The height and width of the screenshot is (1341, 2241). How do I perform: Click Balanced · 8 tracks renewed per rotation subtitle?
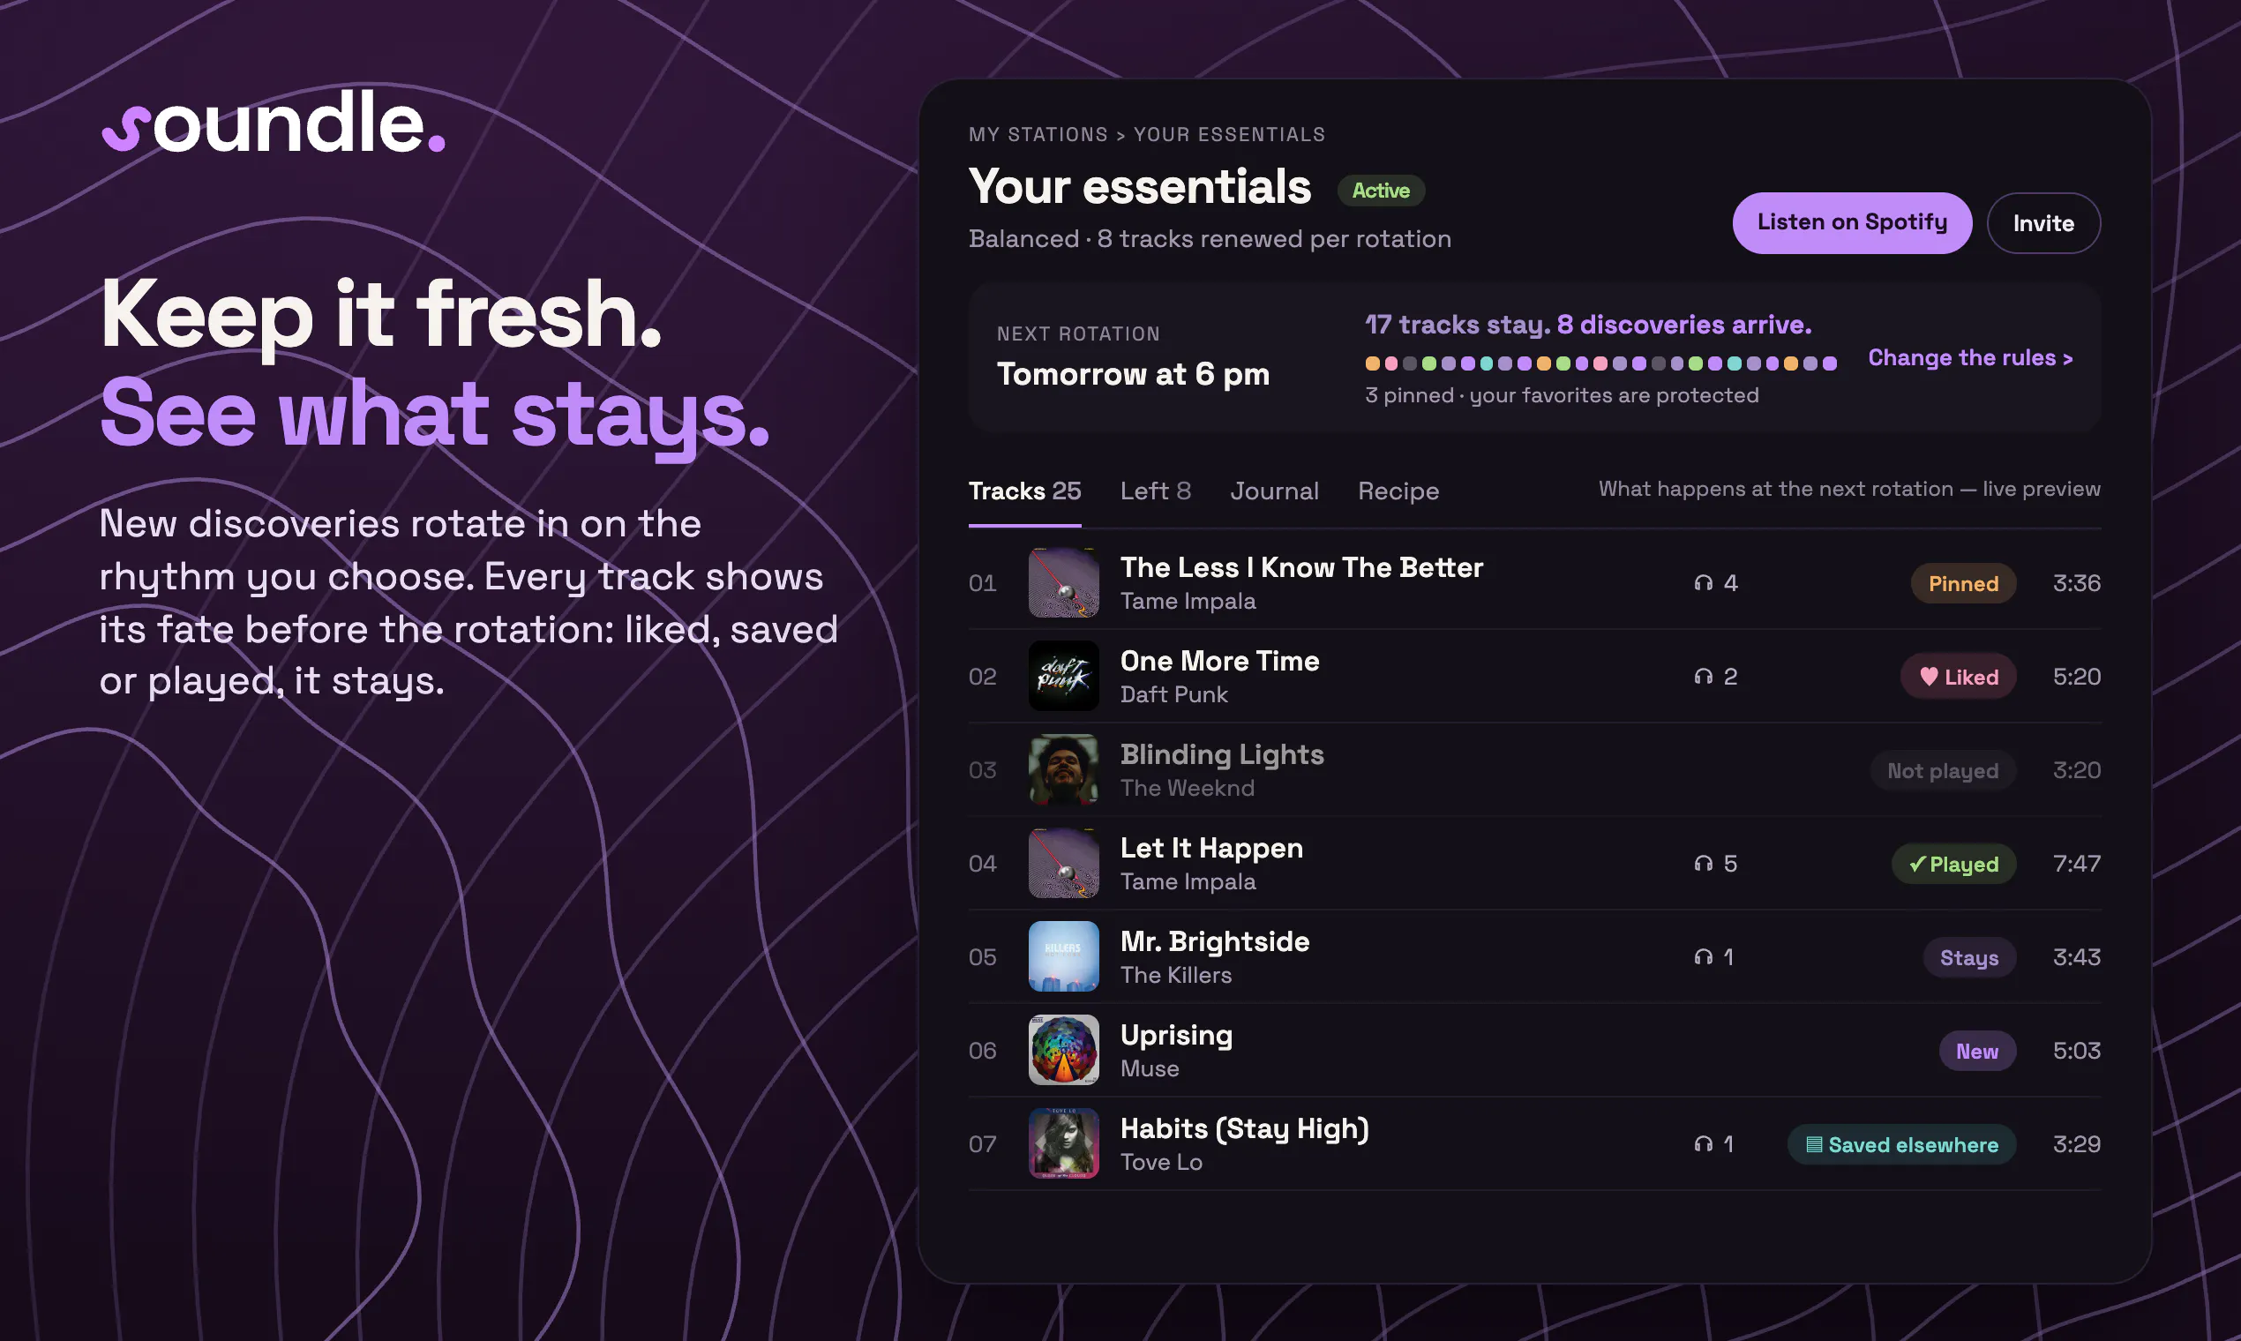click(x=1210, y=238)
